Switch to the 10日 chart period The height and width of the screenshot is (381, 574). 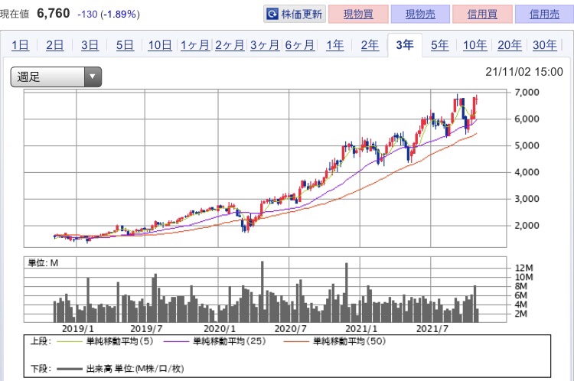click(x=160, y=45)
